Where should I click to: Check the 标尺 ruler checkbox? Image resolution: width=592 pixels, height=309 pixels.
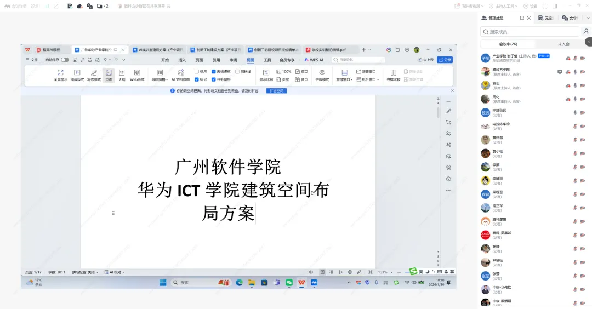point(197,71)
